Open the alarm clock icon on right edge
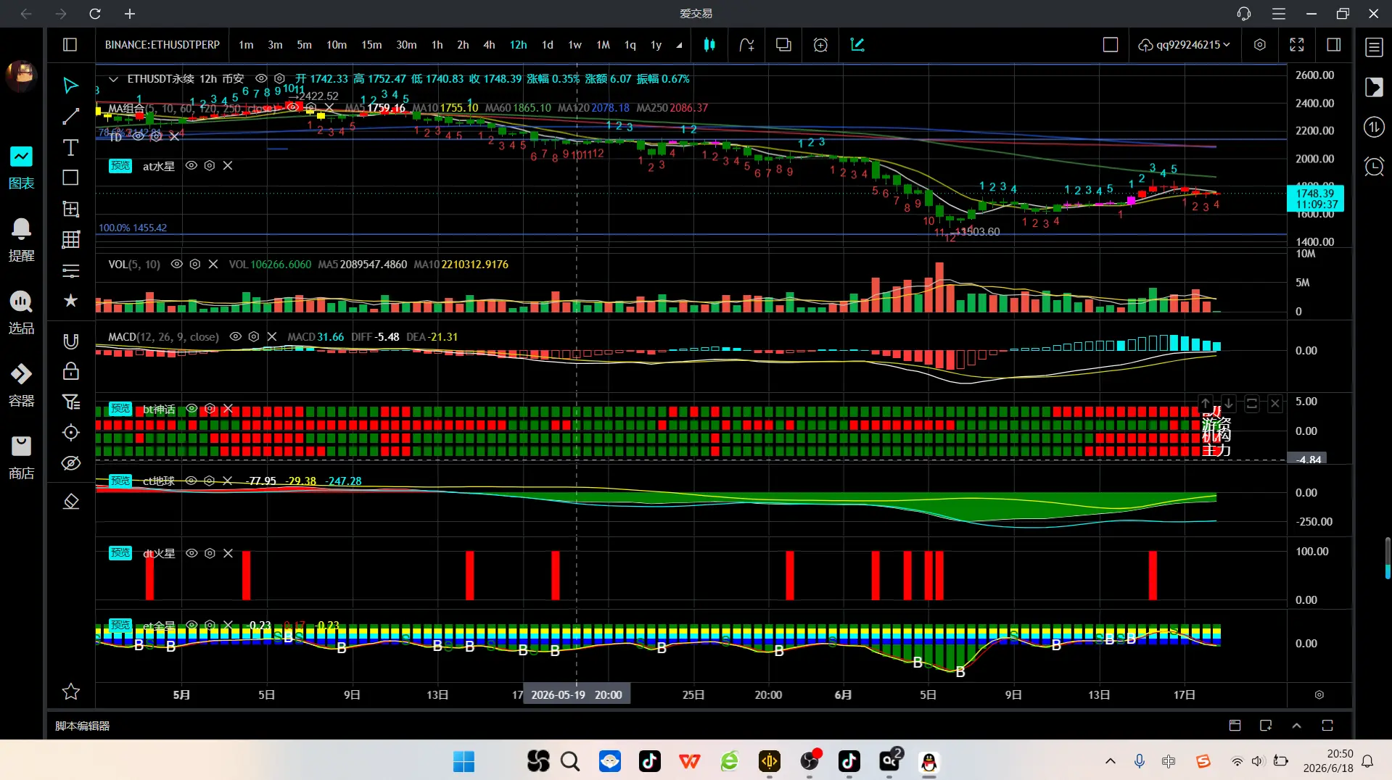The height and width of the screenshot is (780, 1392). pos(1374,167)
